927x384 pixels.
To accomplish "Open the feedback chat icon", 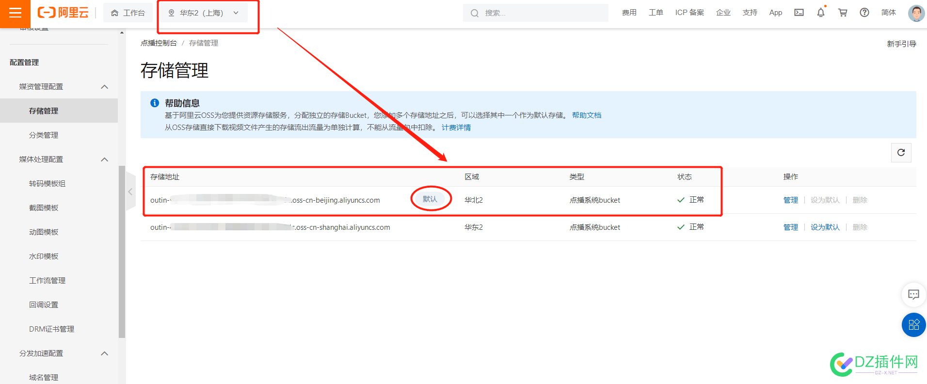I will click(x=913, y=294).
